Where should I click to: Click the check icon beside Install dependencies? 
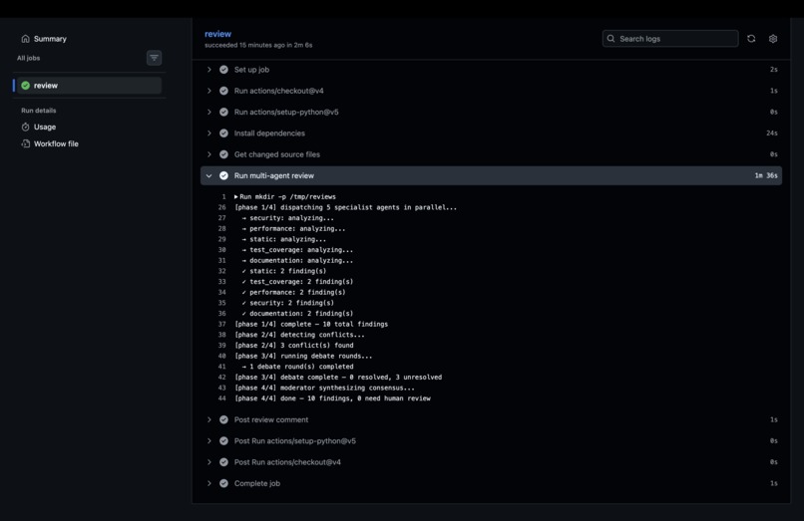223,133
